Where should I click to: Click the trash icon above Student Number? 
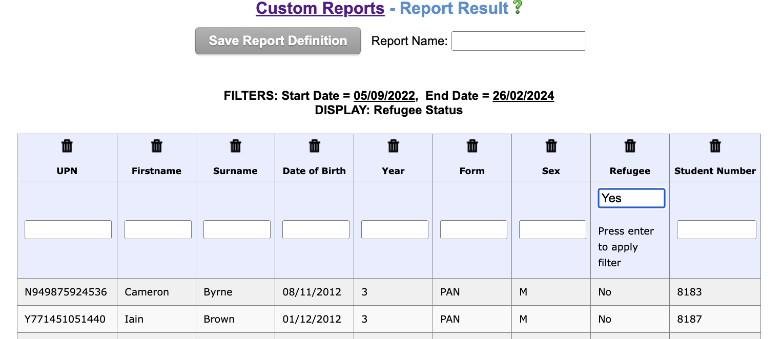point(715,146)
